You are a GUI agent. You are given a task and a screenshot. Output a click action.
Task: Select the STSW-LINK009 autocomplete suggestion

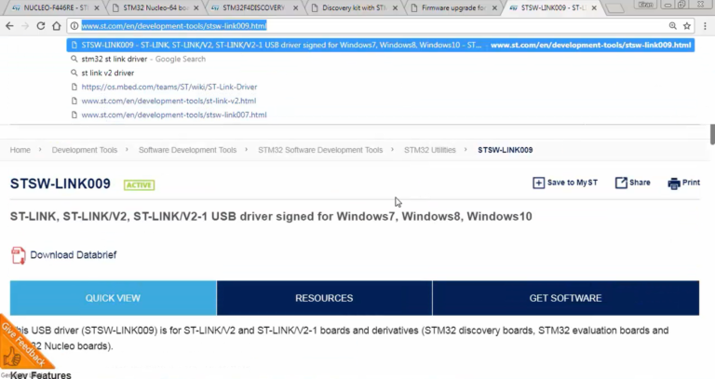[380, 45]
